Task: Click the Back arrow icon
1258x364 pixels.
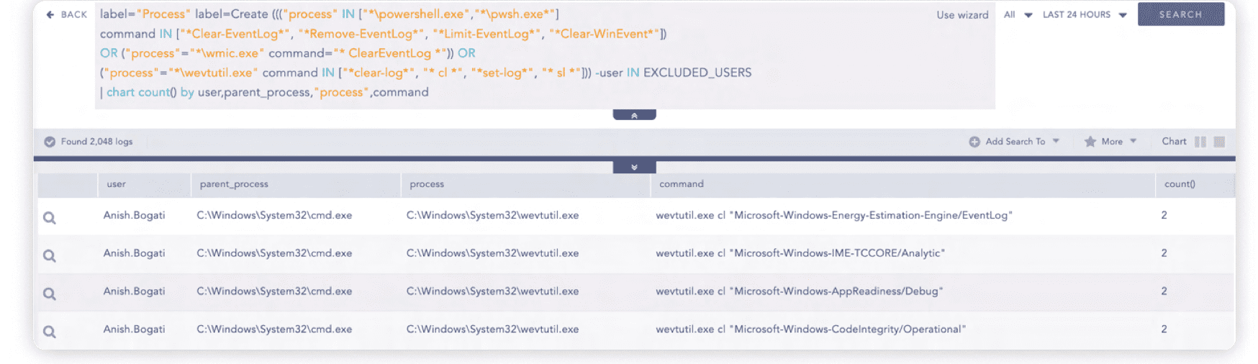Action: pyautogui.click(x=50, y=14)
